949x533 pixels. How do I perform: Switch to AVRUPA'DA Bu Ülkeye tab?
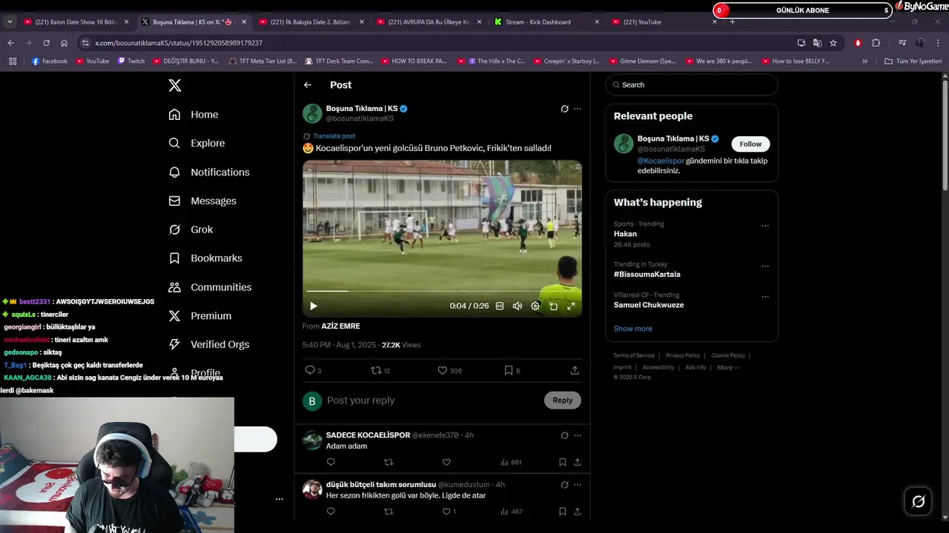pos(429,22)
